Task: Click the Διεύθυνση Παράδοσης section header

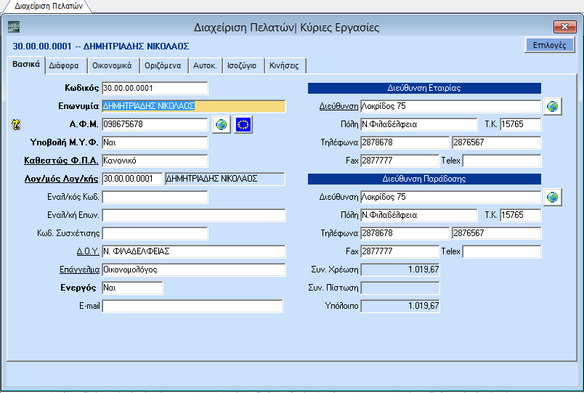Action: [x=424, y=179]
